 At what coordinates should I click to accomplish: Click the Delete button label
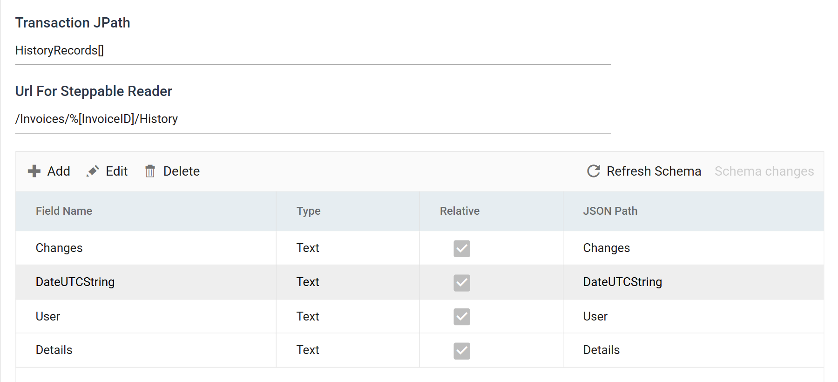click(x=181, y=171)
